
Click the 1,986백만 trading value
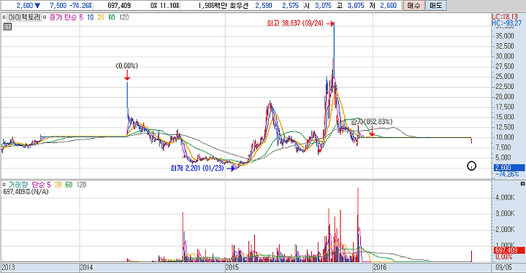[213, 5]
